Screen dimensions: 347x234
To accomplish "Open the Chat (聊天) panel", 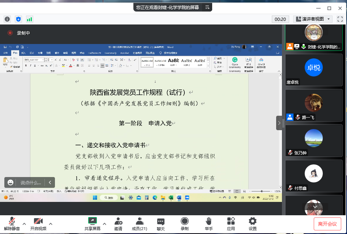I will click(x=161, y=224).
